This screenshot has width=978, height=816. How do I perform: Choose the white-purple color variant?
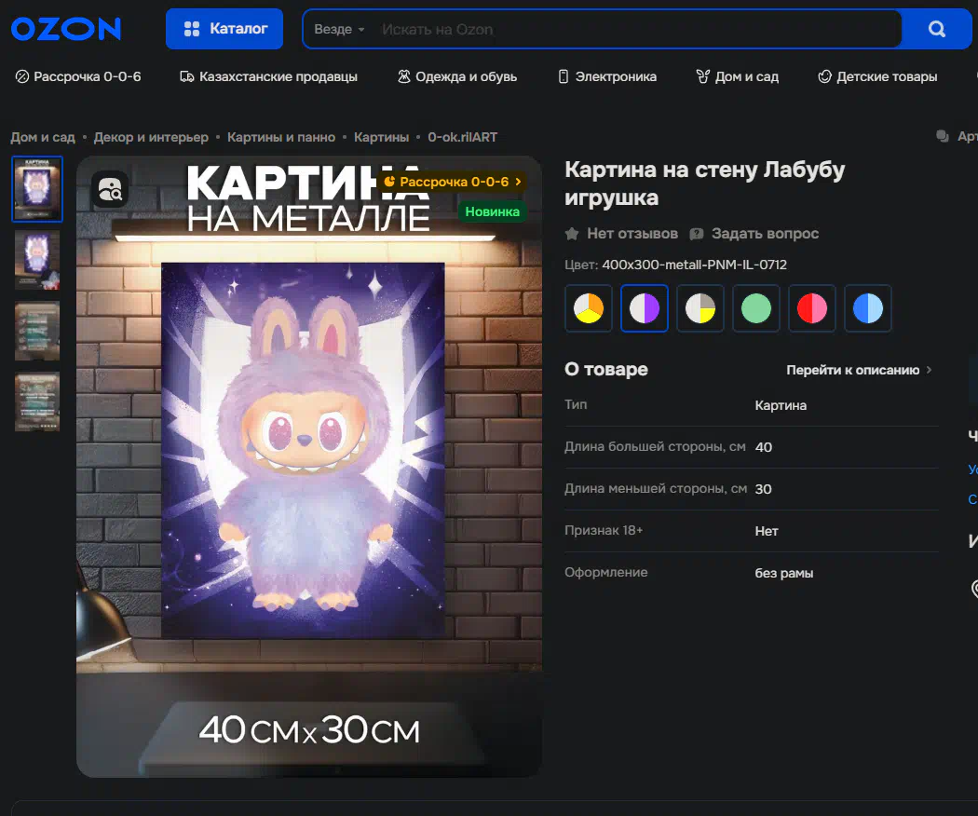[x=645, y=308]
